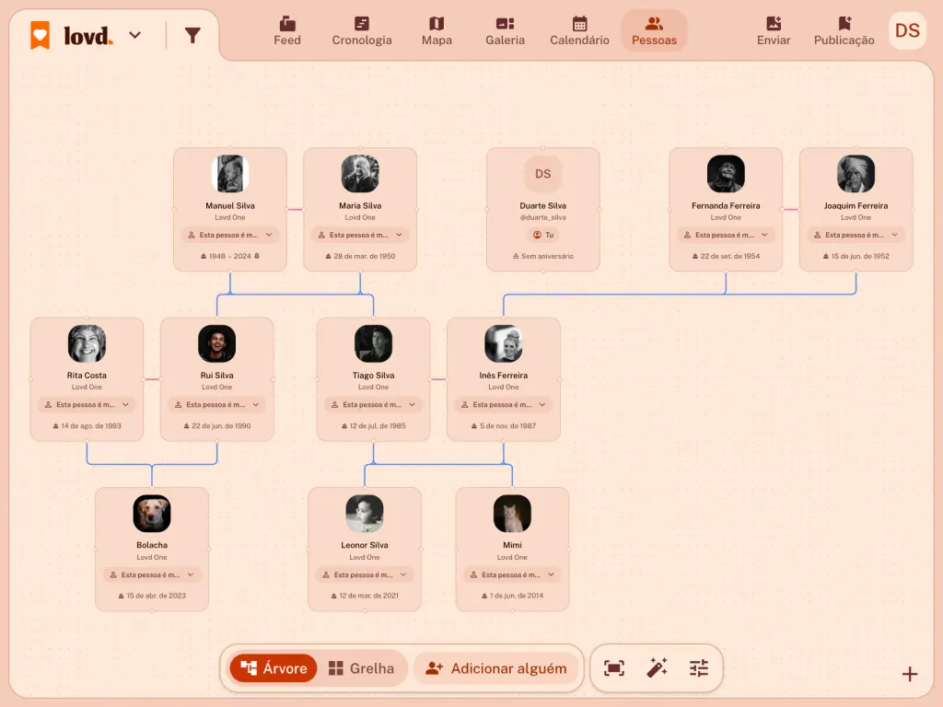
Task: Click the magic wand auto-arrange icon
Action: pyautogui.click(x=657, y=668)
